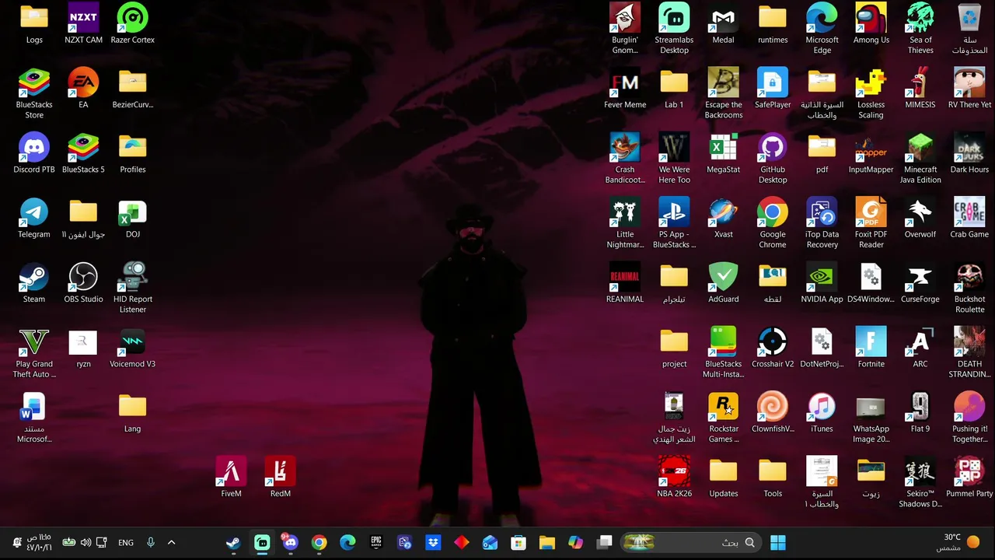Click the microphone icon in system tray
The width and height of the screenshot is (995, 560).
[x=151, y=542]
